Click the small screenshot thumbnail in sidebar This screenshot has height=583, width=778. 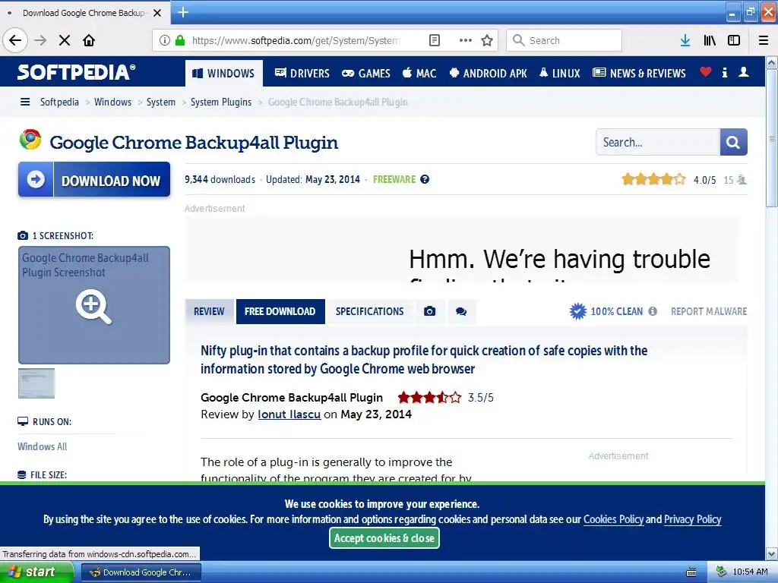point(36,383)
